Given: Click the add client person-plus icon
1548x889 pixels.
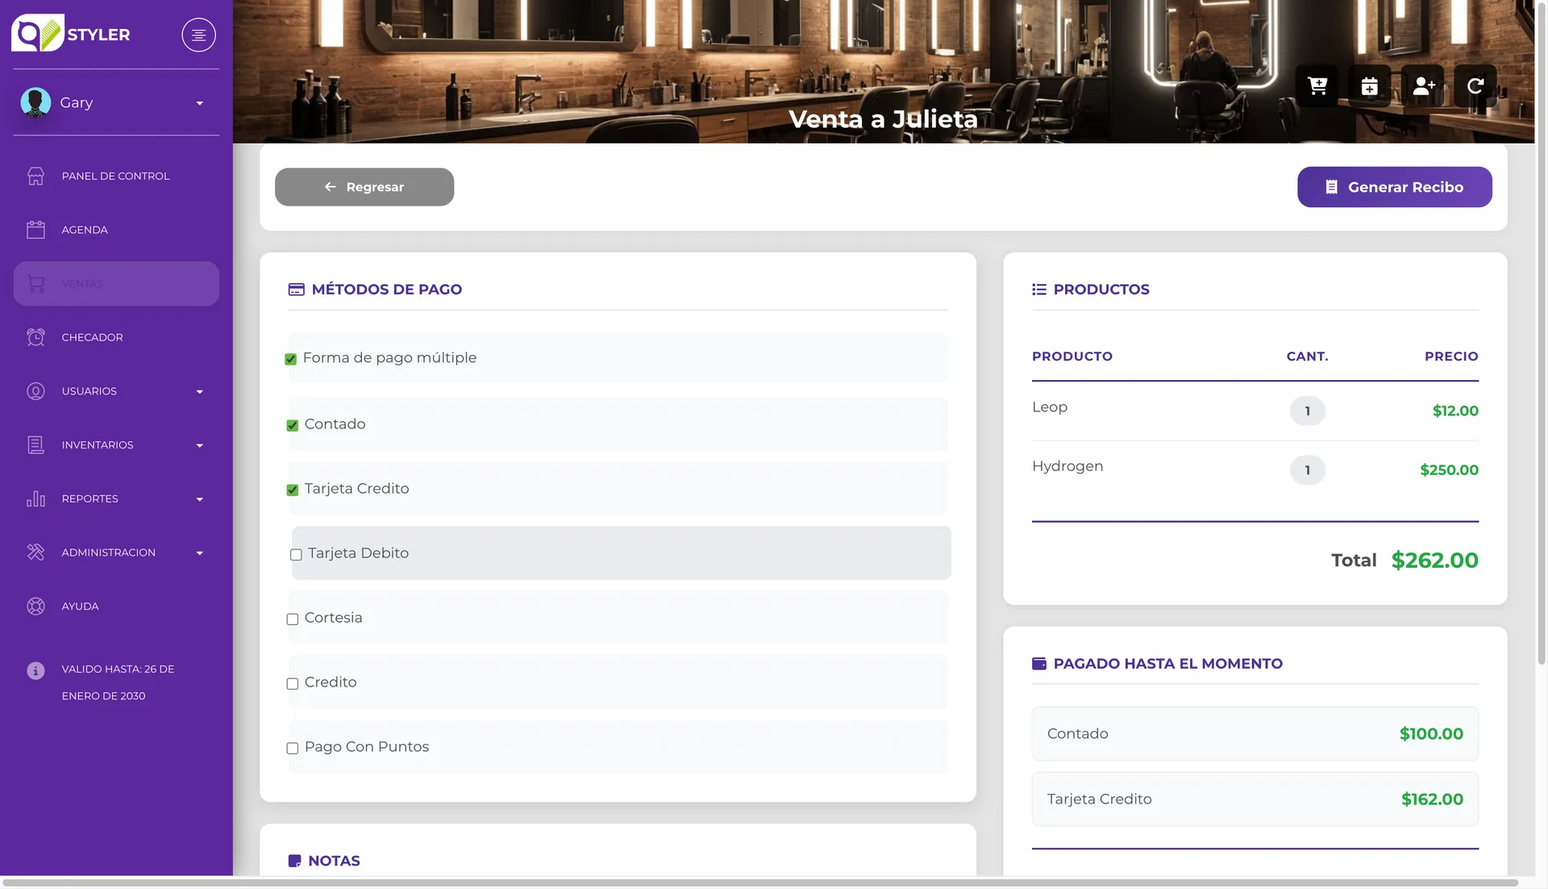Looking at the screenshot, I should (x=1423, y=86).
